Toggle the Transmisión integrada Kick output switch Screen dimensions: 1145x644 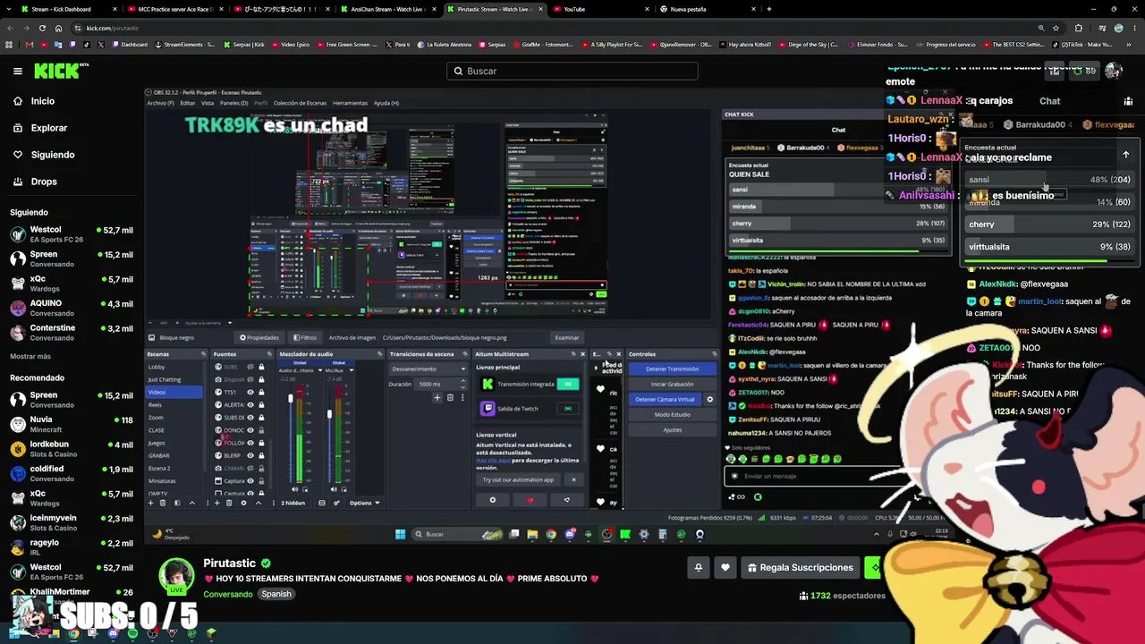568,384
